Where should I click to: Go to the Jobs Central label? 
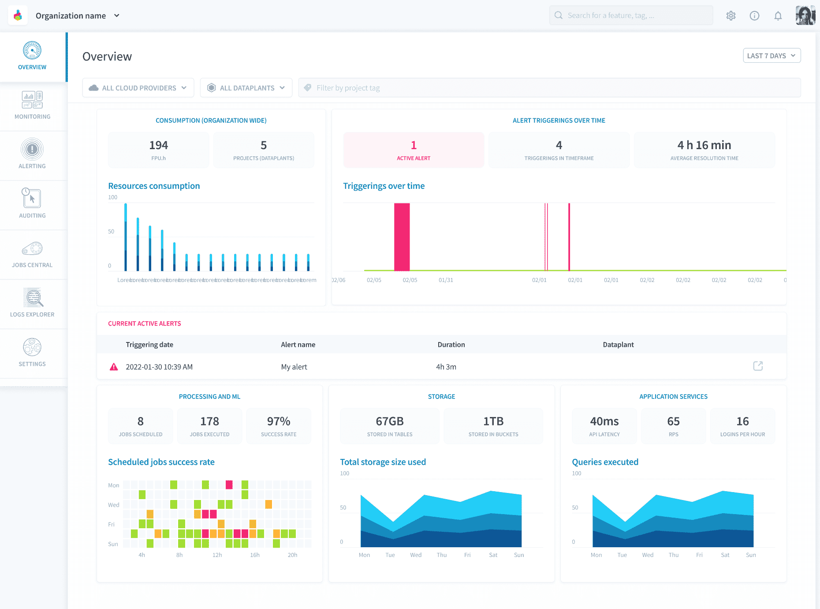(x=32, y=265)
